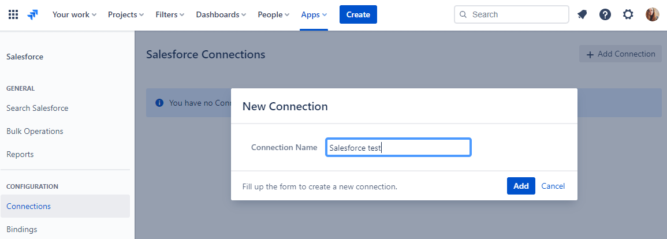Open the settings gear icon
The width and height of the screenshot is (667, 239).
click(628, 14)
